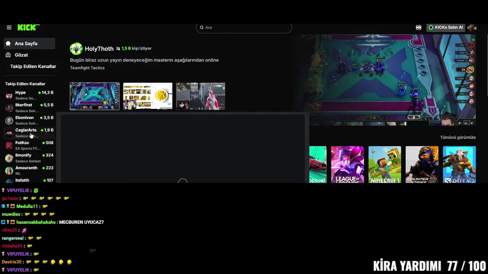Image resolution: width=488 pixels, height=274 pixels.
Task: Click limonify channel avatar
Action: pos(9,158)
